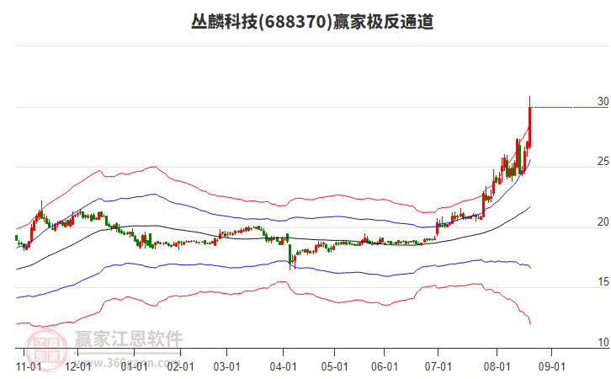Click the long green candlestick just after 04-01

point(290,256)
